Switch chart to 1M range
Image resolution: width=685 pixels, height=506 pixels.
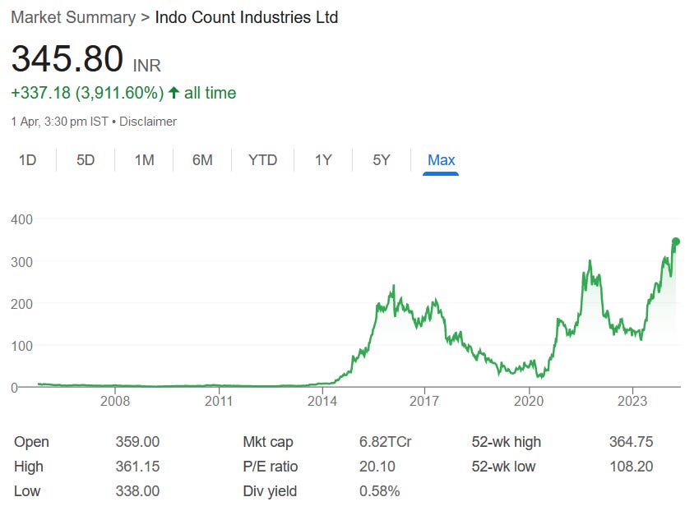tap(144, 160)
